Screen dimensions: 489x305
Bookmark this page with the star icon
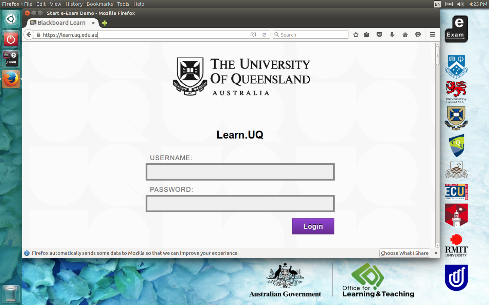pos(356,35)
